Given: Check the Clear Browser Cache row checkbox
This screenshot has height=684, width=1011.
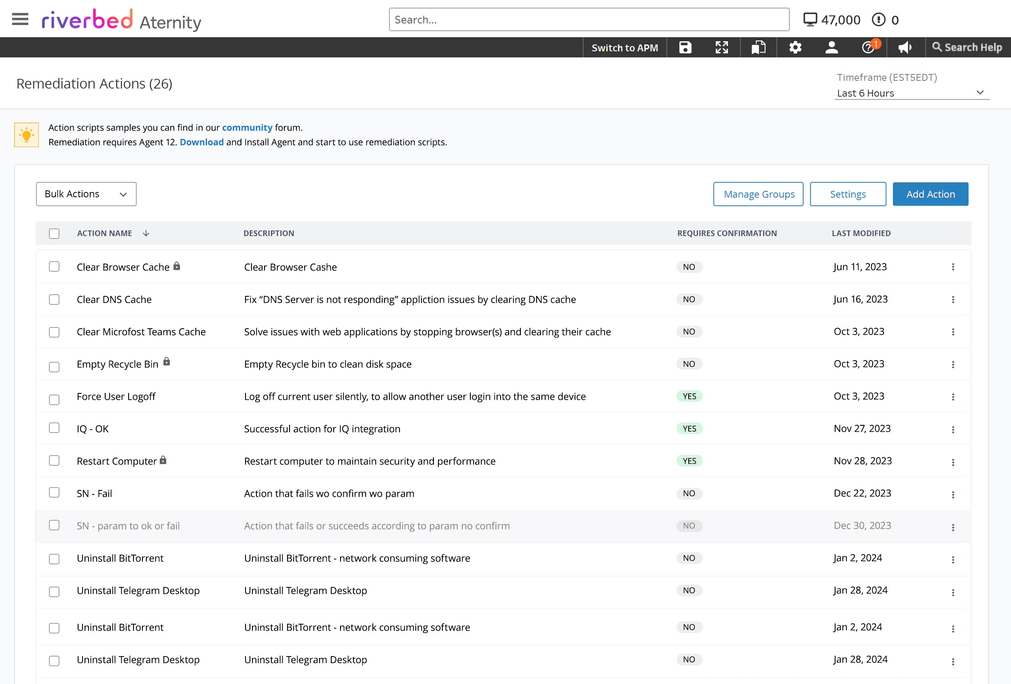Looking at the screenshot, I should 54,266.
